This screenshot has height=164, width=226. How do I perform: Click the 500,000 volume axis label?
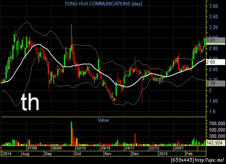point(217,130)
